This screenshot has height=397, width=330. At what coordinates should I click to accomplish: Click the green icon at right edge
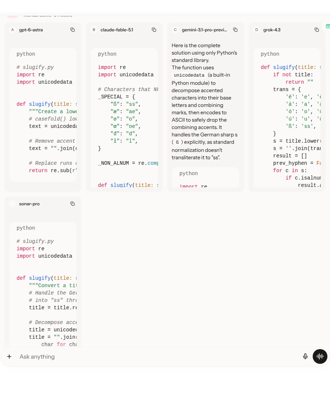coord(328,26)
